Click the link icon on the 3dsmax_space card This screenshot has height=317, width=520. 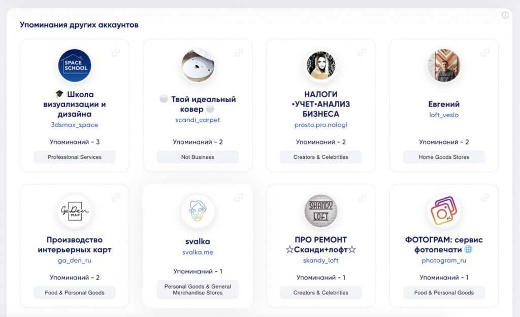(116, 52)
